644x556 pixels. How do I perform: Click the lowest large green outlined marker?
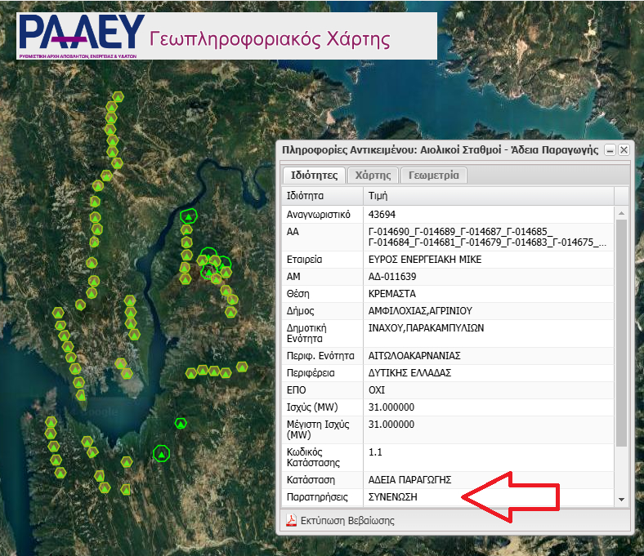point(162,453)
